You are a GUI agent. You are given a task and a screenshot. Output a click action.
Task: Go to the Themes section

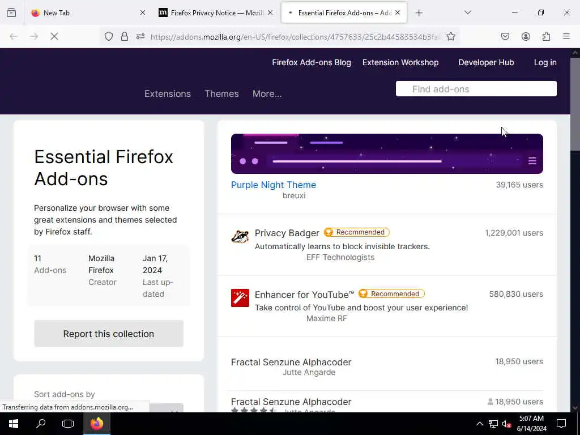[221, 93]
